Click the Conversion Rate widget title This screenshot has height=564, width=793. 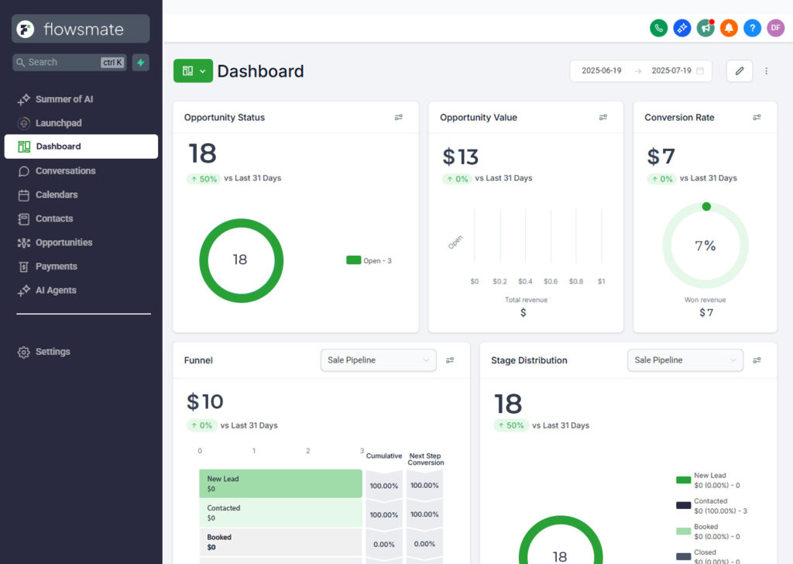tap(679, 117)
